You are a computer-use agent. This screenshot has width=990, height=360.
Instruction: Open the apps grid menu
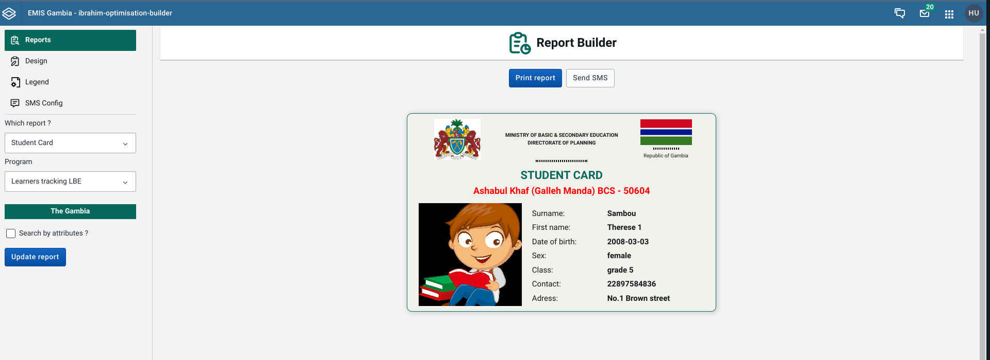pyautogui.click(x=949, y=14)
